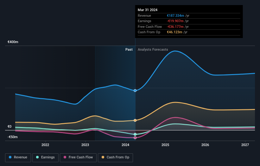Screen dimensions: 260x166
Task: Click the -€36.177m free cash flow value
Action: coord(175,27)
